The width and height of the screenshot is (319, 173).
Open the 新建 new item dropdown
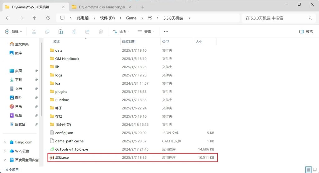click(x=13, y=32)
